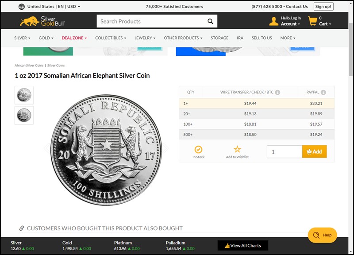354x255 pixels.
Task: Click the quantity input field
Action: coord(285,151)
